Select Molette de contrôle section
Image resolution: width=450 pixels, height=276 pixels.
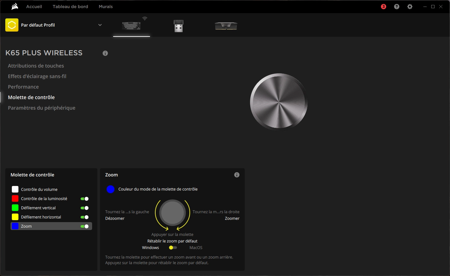click(x=31, y=97)
